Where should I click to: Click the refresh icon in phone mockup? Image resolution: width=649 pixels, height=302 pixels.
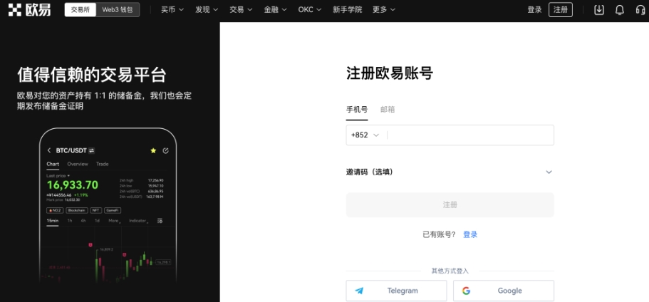point(165,150)
